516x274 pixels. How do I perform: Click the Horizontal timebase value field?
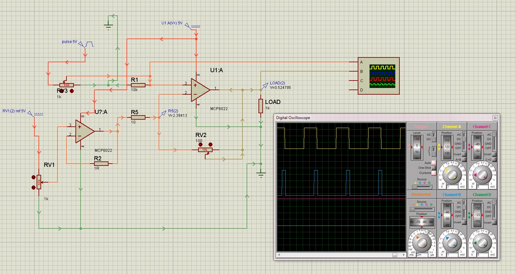tap(422, 255)
